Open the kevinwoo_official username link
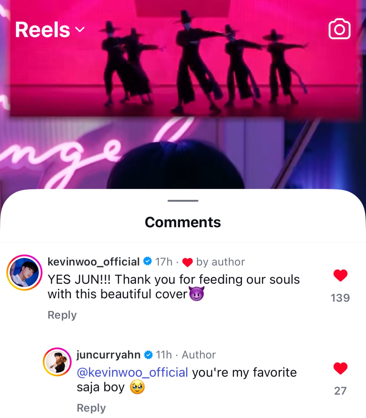Screen dimensions: 366x418 tap(93, 262)
